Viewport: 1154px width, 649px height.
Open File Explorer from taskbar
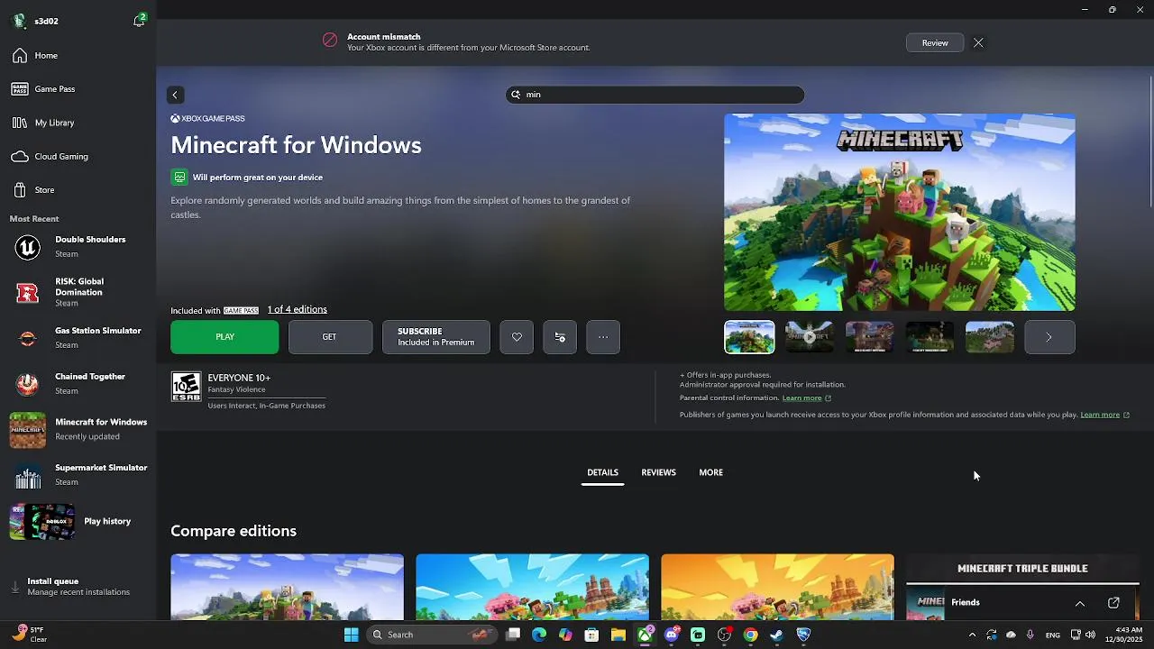tap(618, 635)
